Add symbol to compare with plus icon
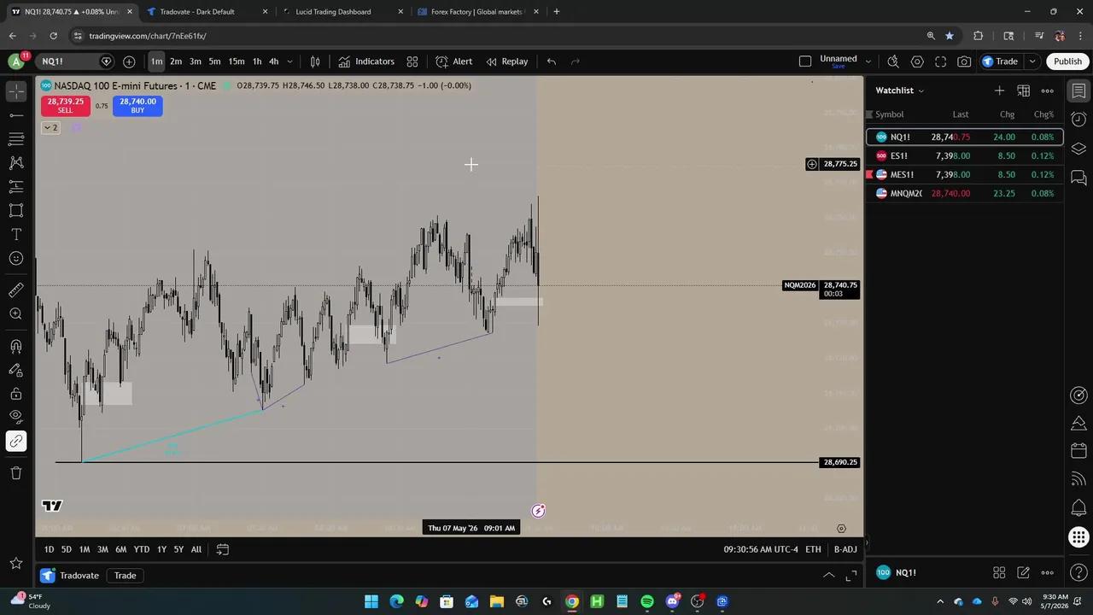The width and height of the screenshot is (1093, 615). (129, 61)
